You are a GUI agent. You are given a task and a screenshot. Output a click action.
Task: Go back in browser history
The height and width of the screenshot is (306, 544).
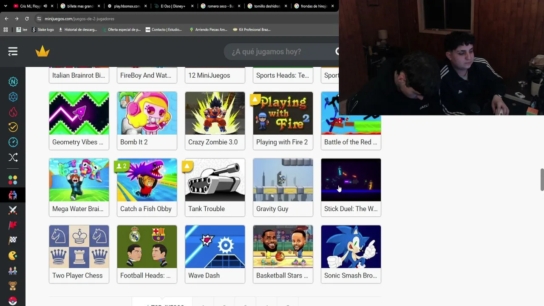(x=6, y=19)
